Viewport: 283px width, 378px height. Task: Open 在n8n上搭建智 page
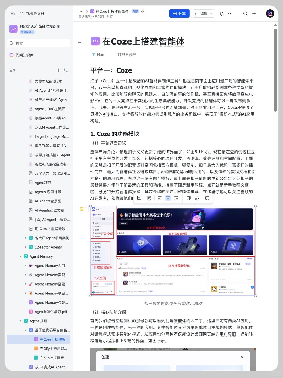pos(53,358)
